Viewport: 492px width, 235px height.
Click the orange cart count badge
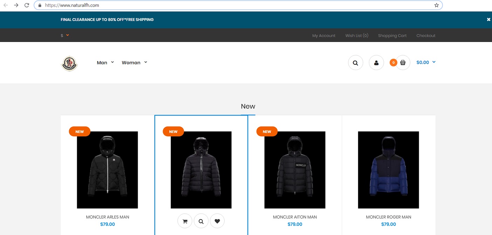tap(394, 63)
